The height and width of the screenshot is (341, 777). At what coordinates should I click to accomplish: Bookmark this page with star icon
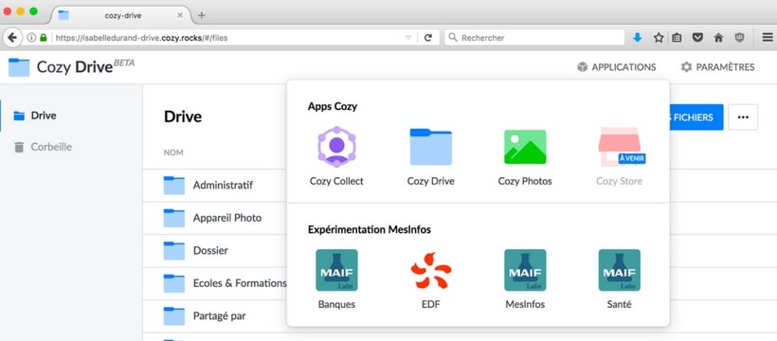click(x=658, y=38)
